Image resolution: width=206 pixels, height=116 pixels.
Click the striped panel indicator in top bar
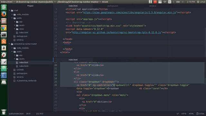(150, 2)
